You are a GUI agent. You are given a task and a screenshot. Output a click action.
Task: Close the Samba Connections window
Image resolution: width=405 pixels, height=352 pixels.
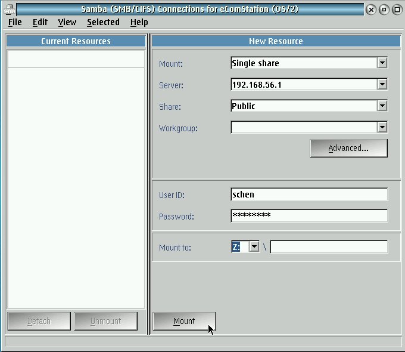(x=371, y=10)
